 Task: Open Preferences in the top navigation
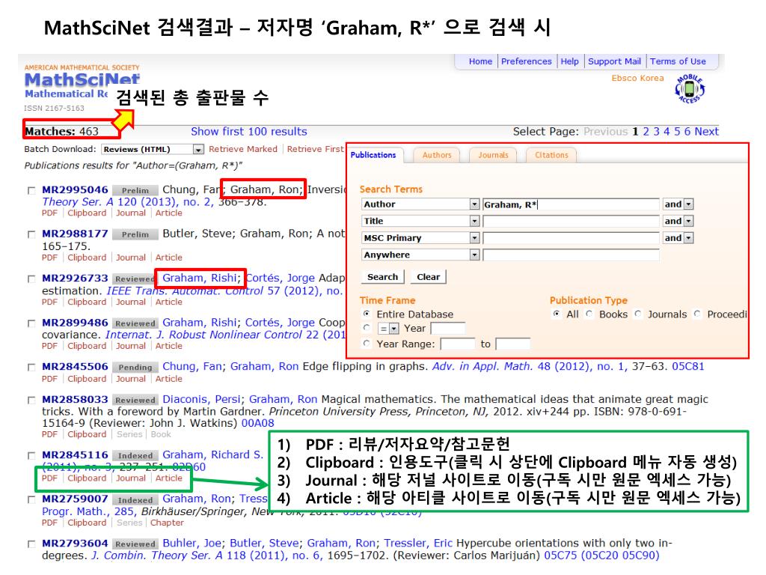coord(526,61)
